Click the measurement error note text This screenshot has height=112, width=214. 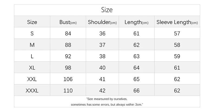107,102
